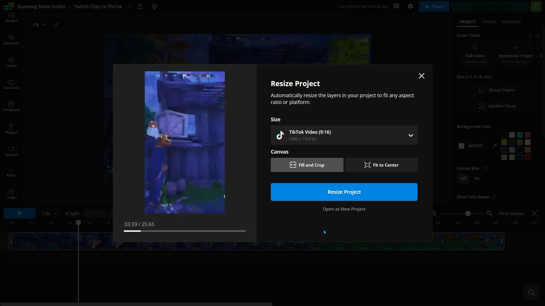Open the project title dropdown chevron
Image resolution: width=545 pixels, height=306 pixels.
pos(129,6)
